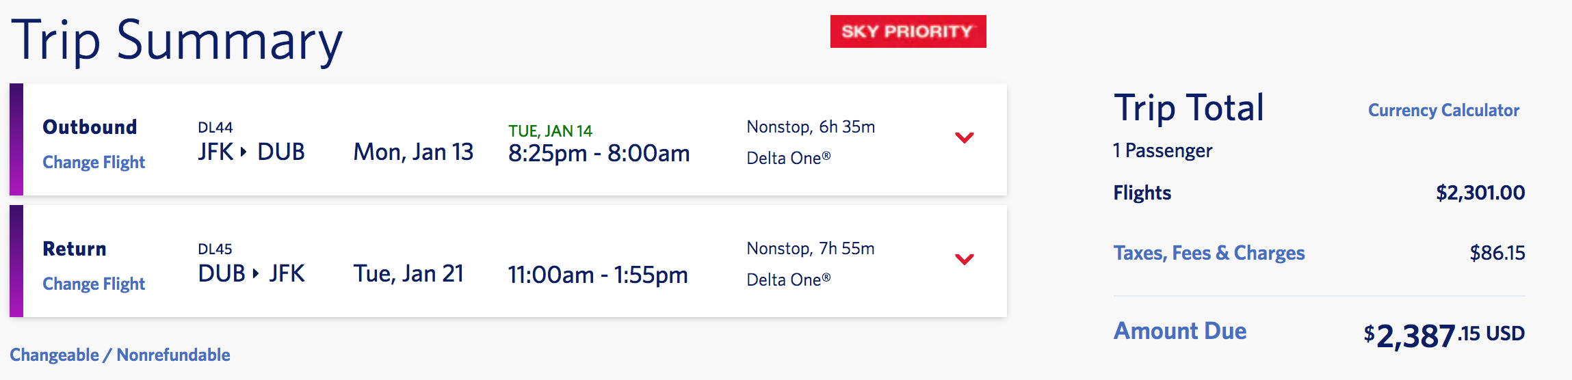Click the Flights price $2,301.00

1480,193
